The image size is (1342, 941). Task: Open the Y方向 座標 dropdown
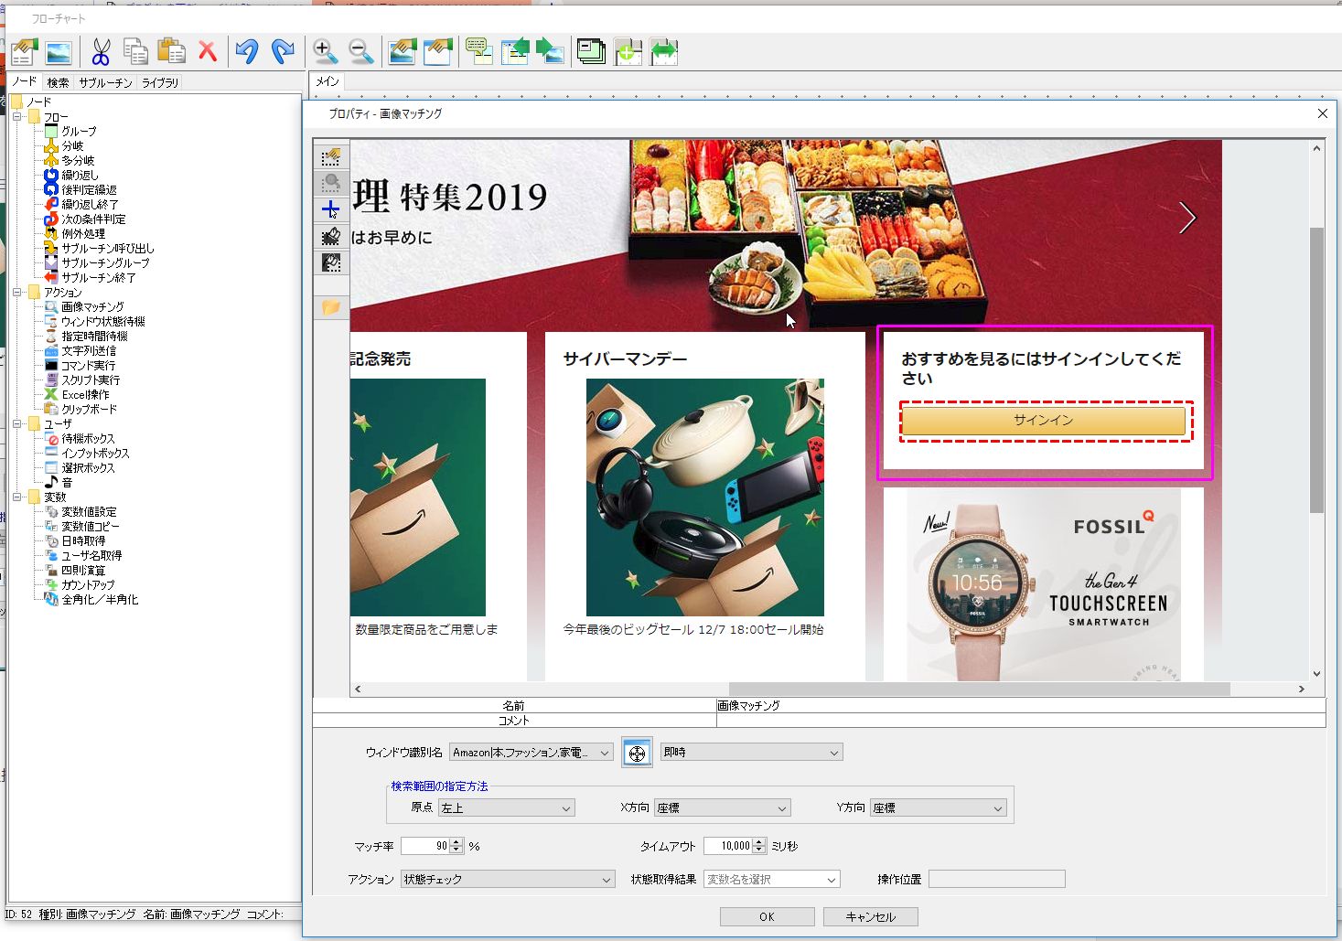(939, 808)
